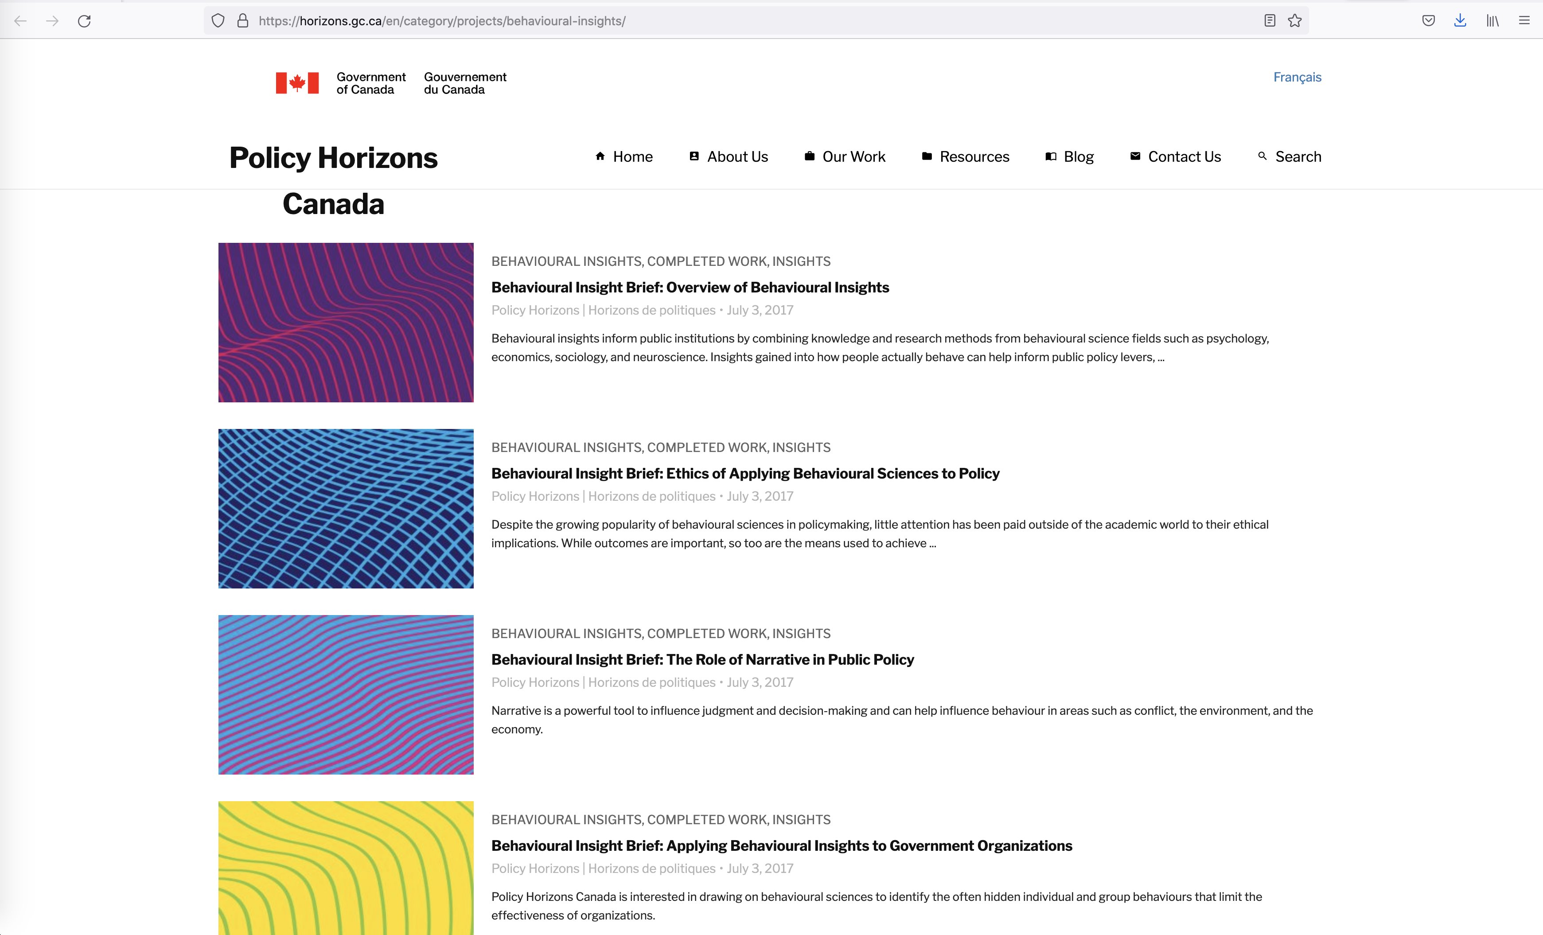
Task: Toggle reader view icon in address bar
Action: (x=1269, y=21)
